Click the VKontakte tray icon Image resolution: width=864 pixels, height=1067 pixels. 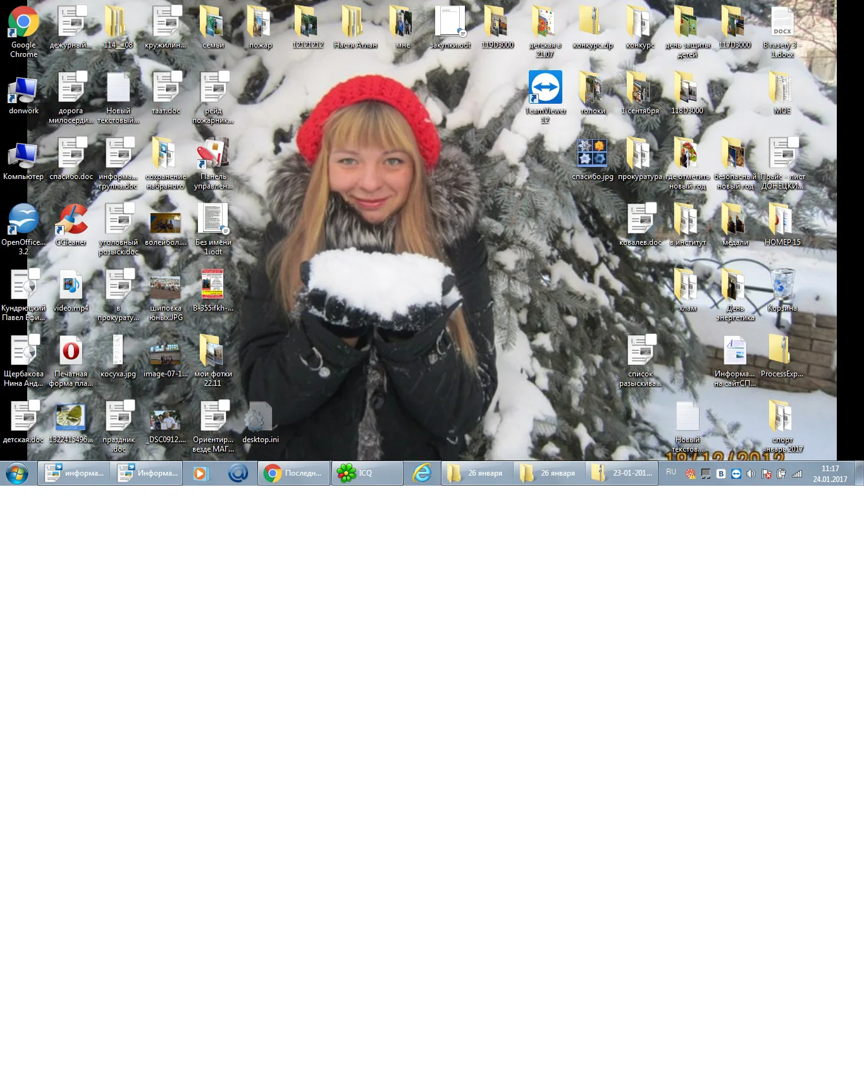point(721,474)
